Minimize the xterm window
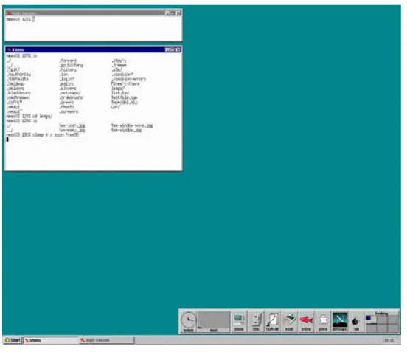407x352 pixels. [167, 49]
